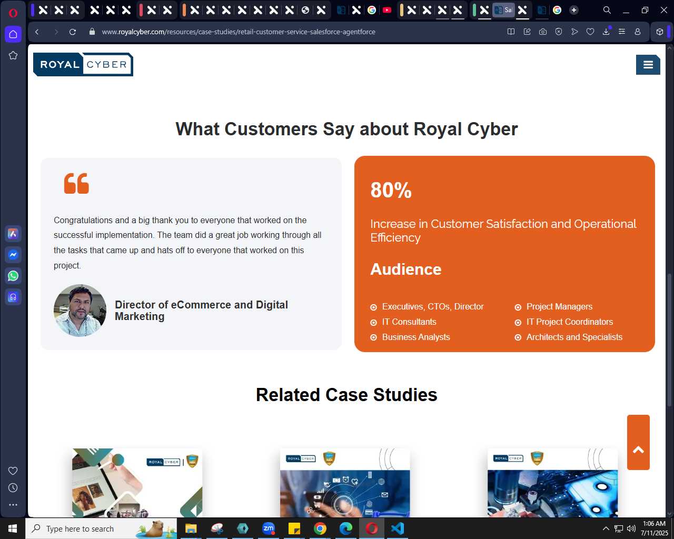674x539 pixels.
Task: Click 'Director of eCommerce and Digital Marketing'
Action: [x=201, y=311]
